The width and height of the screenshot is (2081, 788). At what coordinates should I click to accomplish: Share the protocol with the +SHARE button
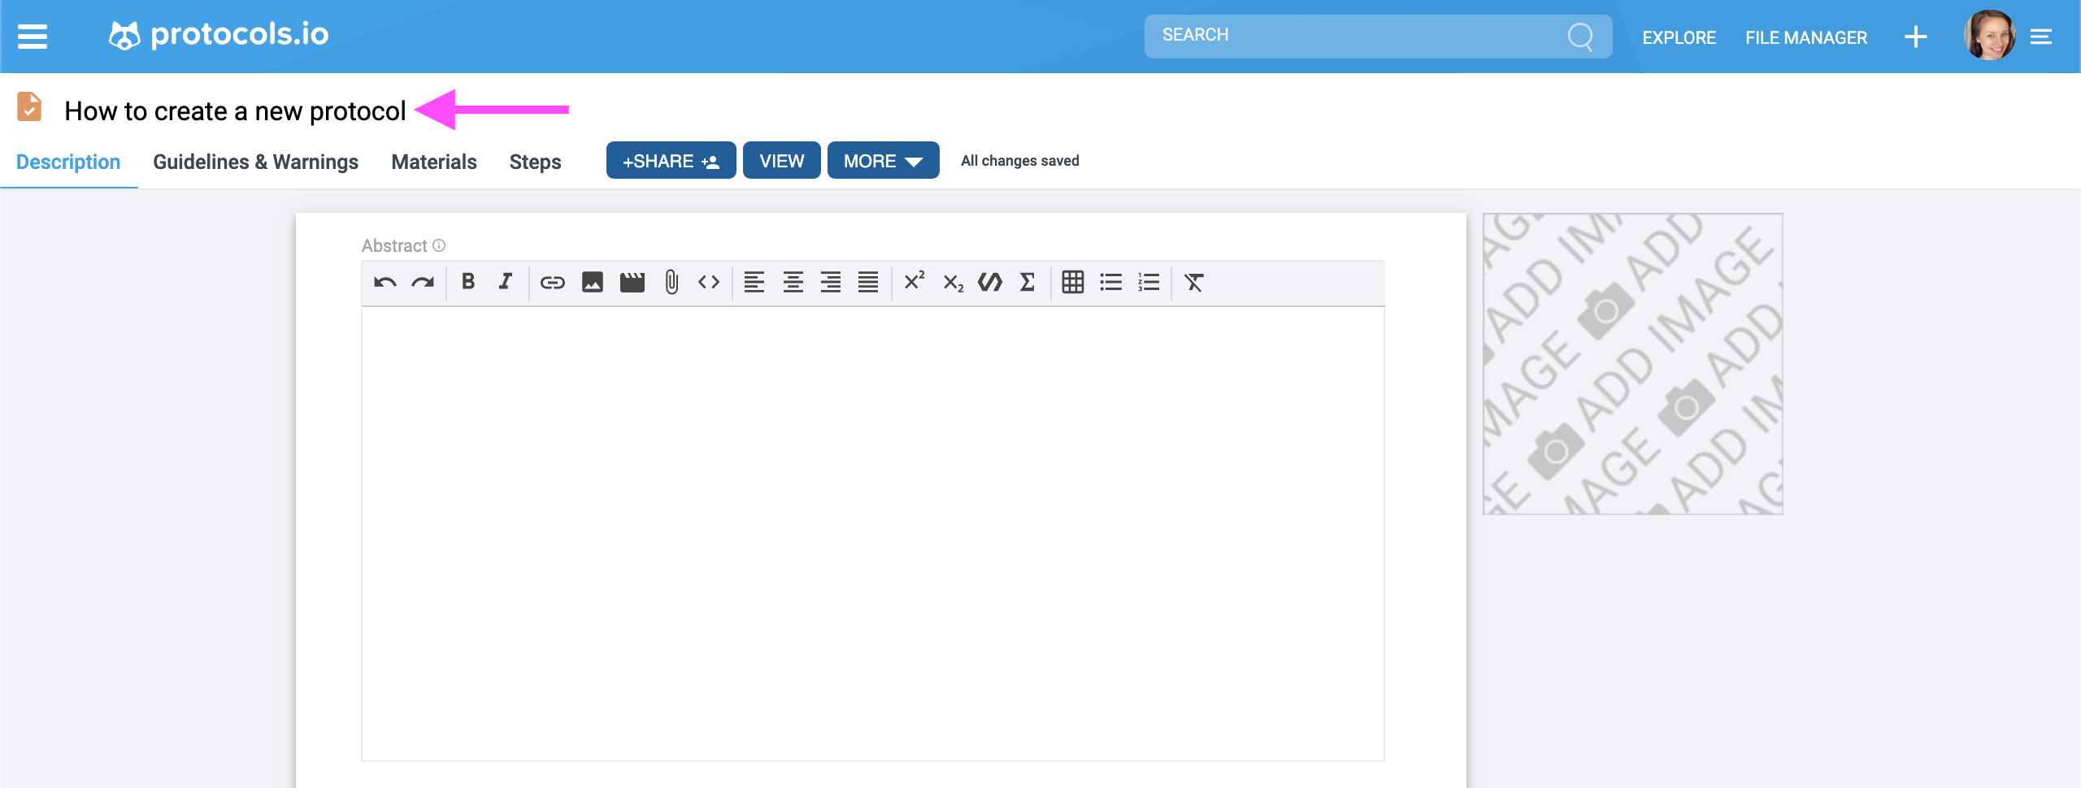click(x=671, y=160)
